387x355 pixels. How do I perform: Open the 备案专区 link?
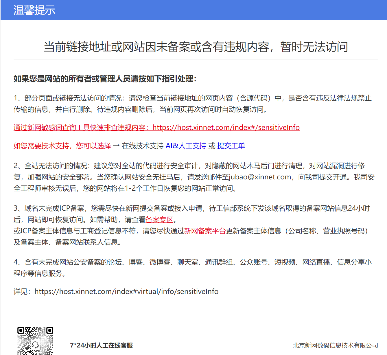coord(159,220)
